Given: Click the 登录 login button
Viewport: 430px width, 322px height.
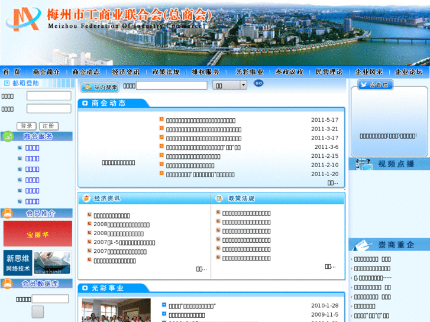Looking at the screenshot, I should pos(27,126).
